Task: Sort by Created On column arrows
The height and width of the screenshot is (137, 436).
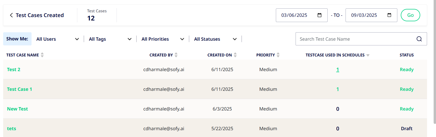Action: pyautogui.click(x=235, y=55)
